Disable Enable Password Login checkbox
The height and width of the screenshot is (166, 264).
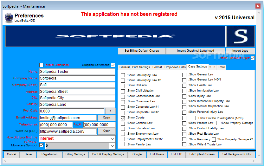(253, 58)
